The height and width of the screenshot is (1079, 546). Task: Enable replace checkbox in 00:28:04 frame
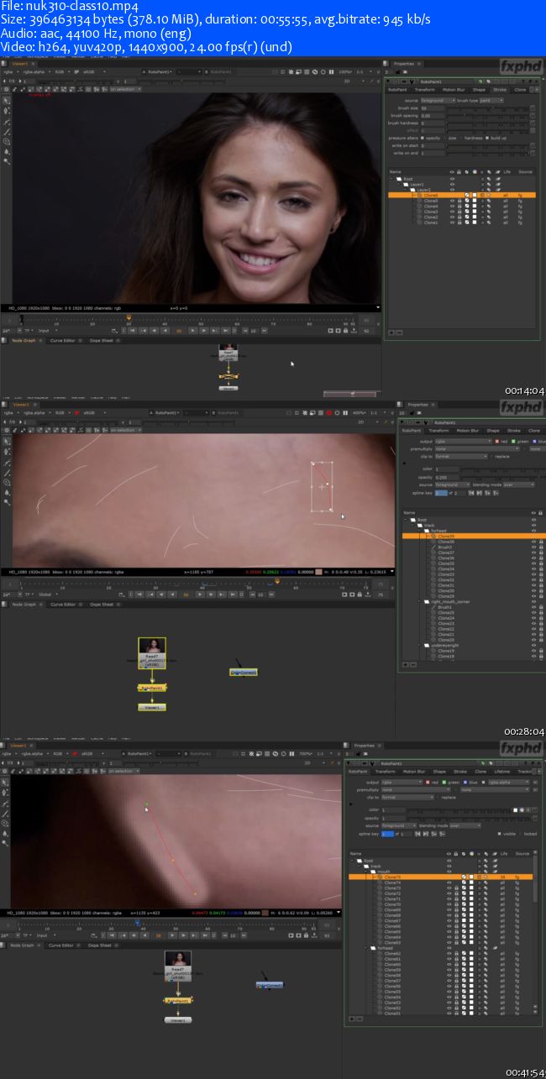click(x=492, y=457)
